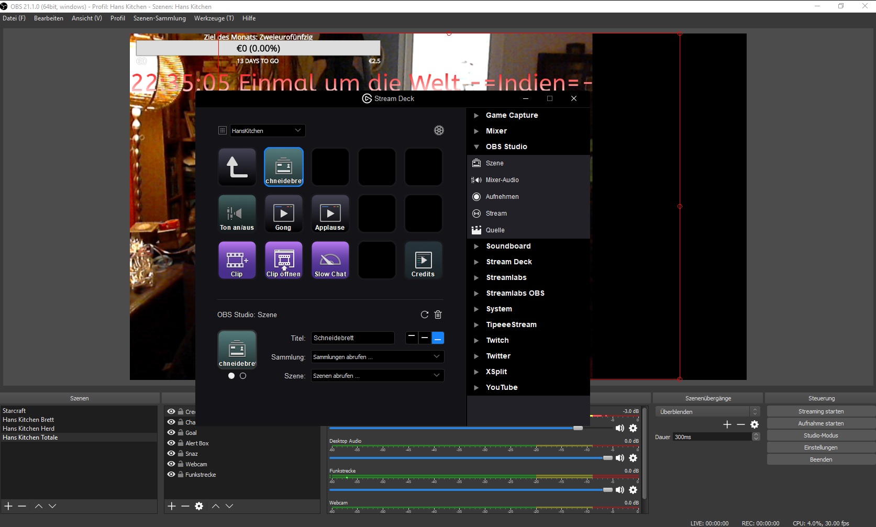
Task: Click the refresh icon beside OBS Studio: Szene
Action: (425, 315)
